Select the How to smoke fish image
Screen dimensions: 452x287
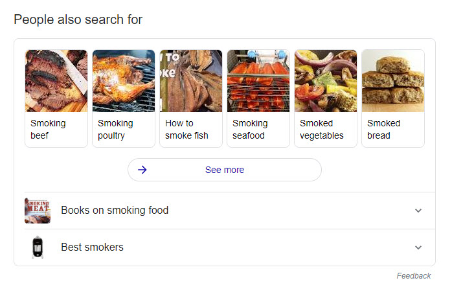[x=190, y=81]
